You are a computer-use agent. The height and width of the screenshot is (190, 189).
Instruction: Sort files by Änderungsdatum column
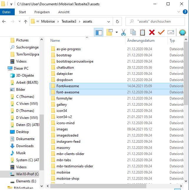(x=141, y=41)
